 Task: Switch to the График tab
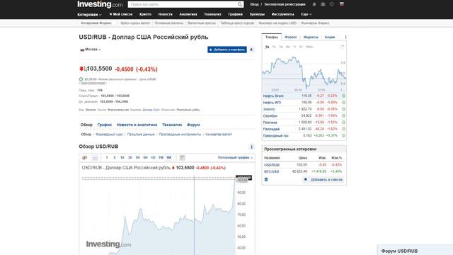click(104, 125)
